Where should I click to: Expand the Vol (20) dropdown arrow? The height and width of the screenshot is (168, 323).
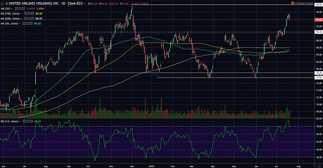tap(12, 9)
